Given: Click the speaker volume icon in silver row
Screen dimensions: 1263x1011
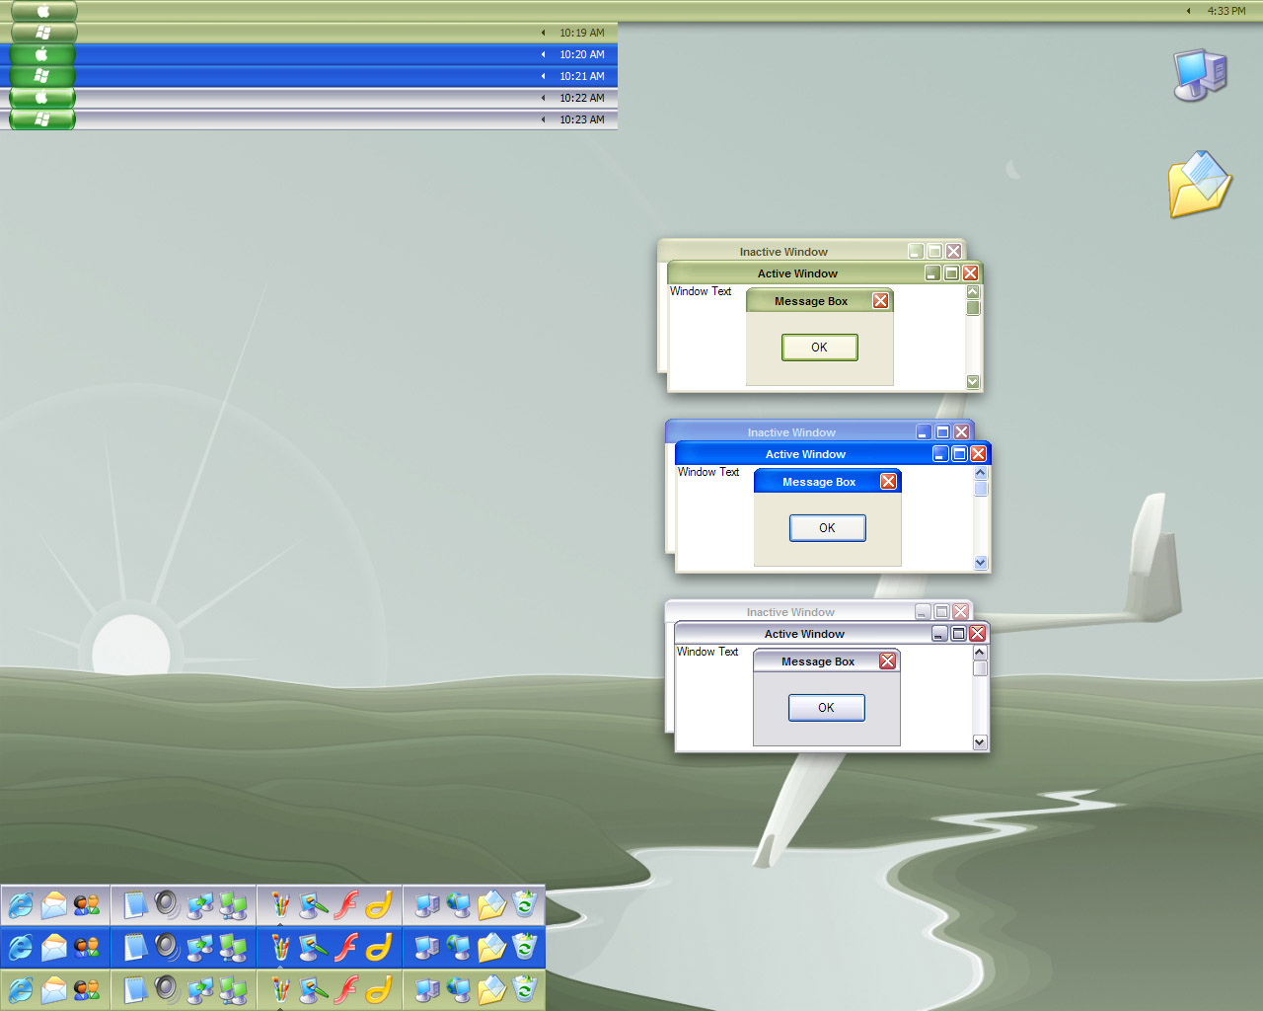Looking at the screenshot, I should (x=168, y=904).
